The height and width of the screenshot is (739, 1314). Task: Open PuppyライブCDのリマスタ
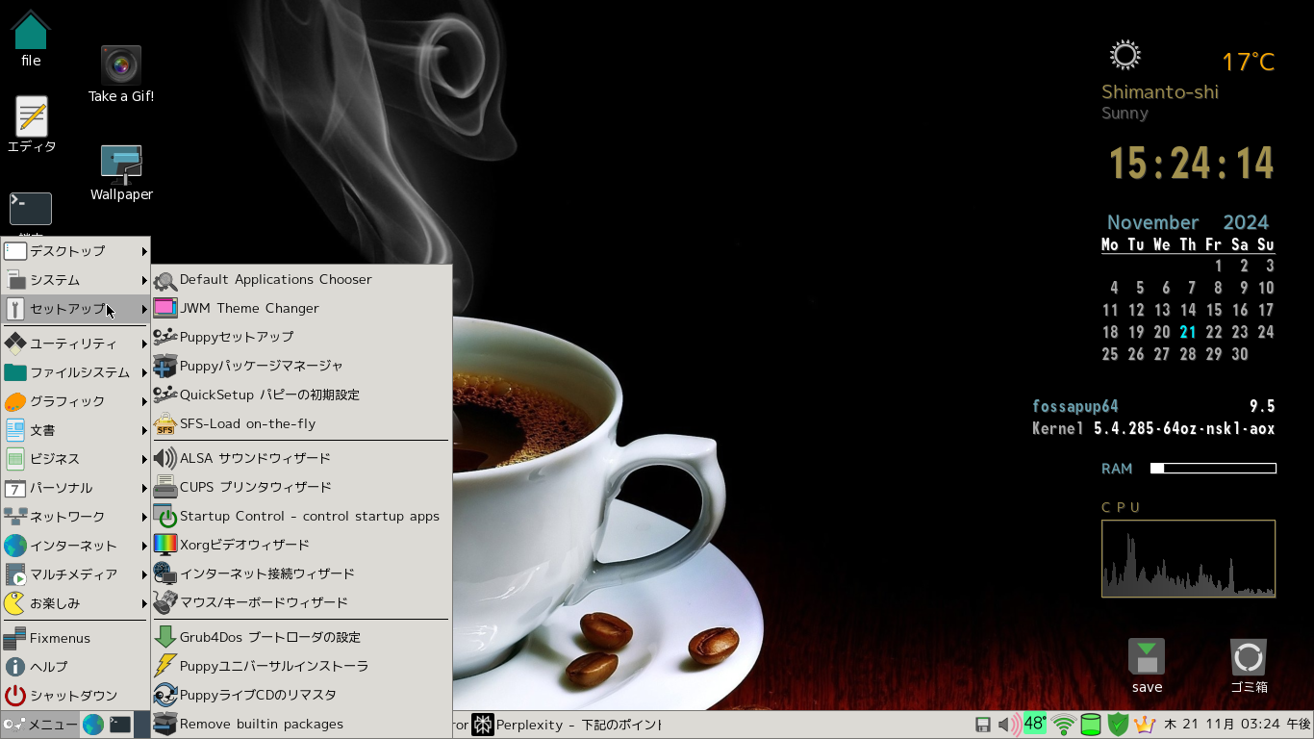301,695
